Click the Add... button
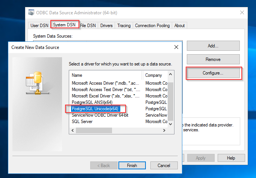The width and height of the screenshot is (256, 178). [x=213, y=46]
